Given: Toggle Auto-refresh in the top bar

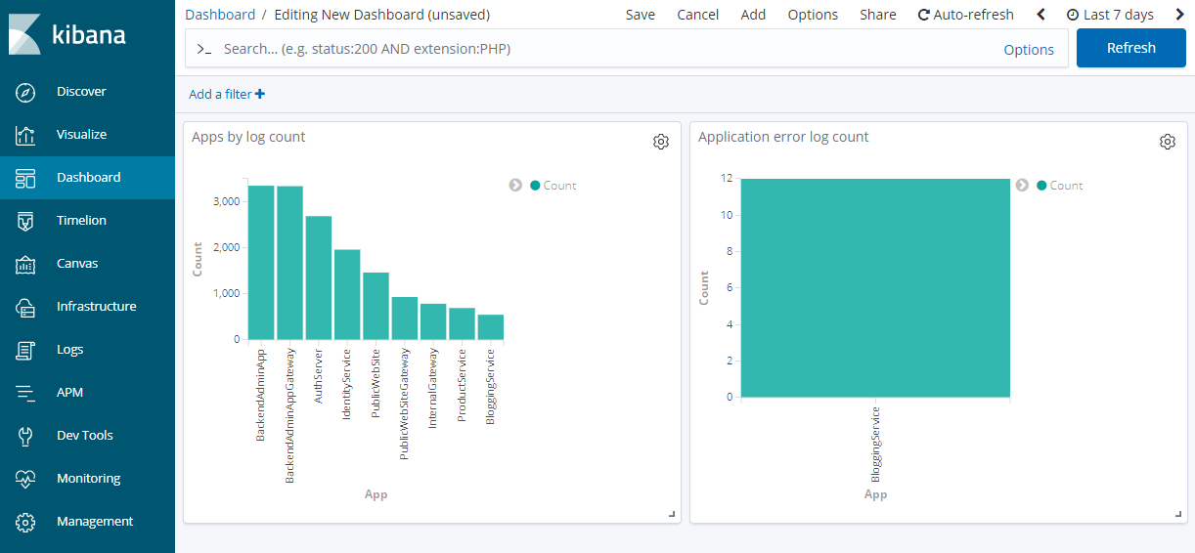Looking at the screenshot, I should point(965,15).
